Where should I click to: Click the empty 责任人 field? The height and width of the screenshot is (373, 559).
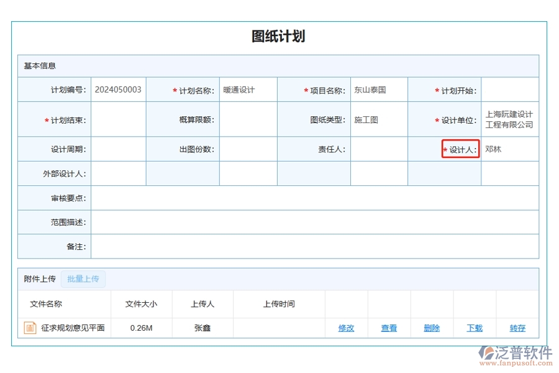coord(379,149)
